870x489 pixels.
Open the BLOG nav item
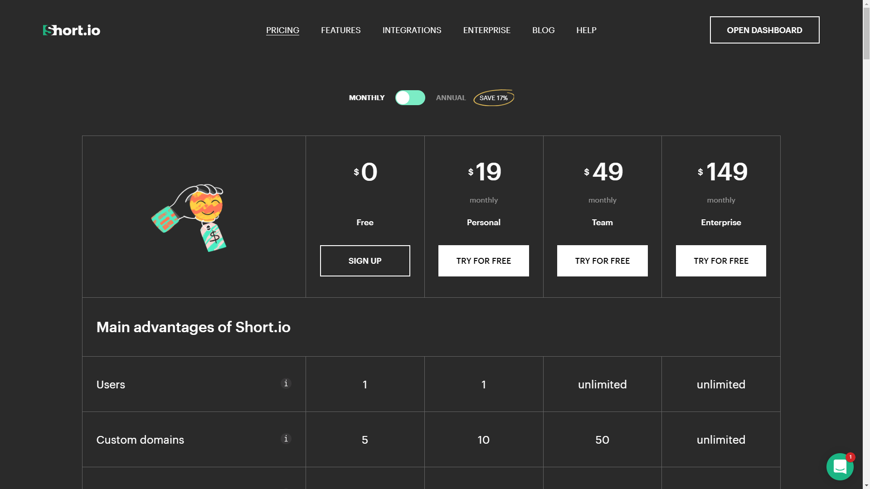pos(543,30)
